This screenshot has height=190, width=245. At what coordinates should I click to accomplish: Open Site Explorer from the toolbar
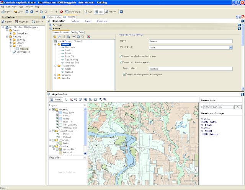click(x=73, y=12)
